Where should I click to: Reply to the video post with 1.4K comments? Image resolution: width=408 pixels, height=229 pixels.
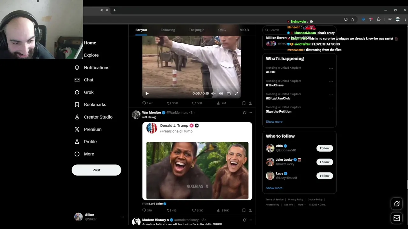(147, 103)
